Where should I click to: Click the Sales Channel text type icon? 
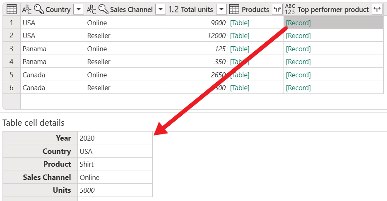click(91, 9)
